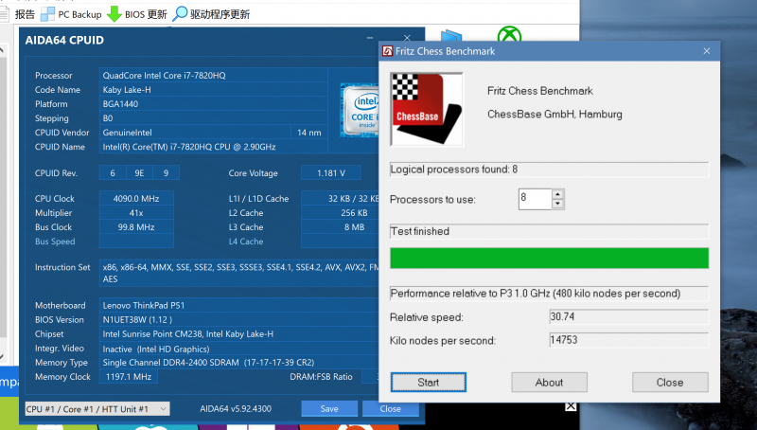Click the small X close box below Fritz window
This screenshot has width=757, height=430.
coord(571,406)
